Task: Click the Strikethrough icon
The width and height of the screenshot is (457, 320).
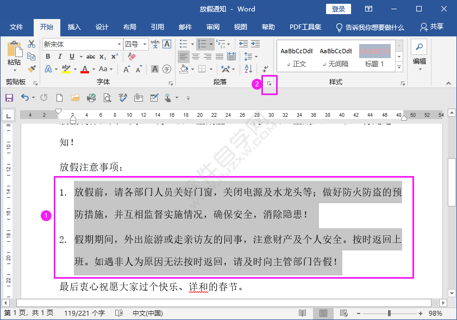Action: pos(91,56)
